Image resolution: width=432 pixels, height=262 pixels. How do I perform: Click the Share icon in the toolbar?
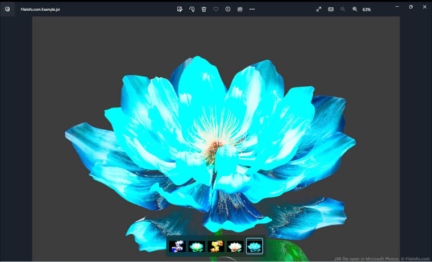coord(240,9)
